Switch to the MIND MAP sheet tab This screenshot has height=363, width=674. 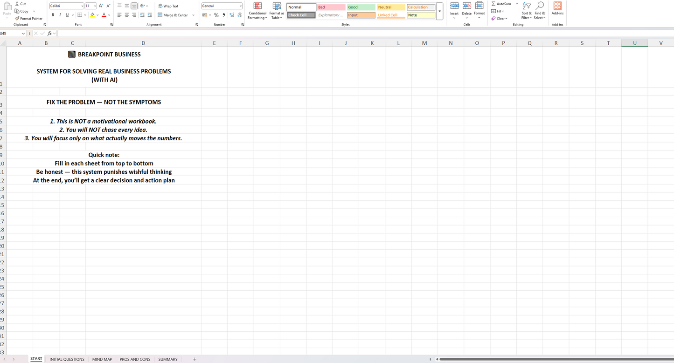tap(102, 359)
